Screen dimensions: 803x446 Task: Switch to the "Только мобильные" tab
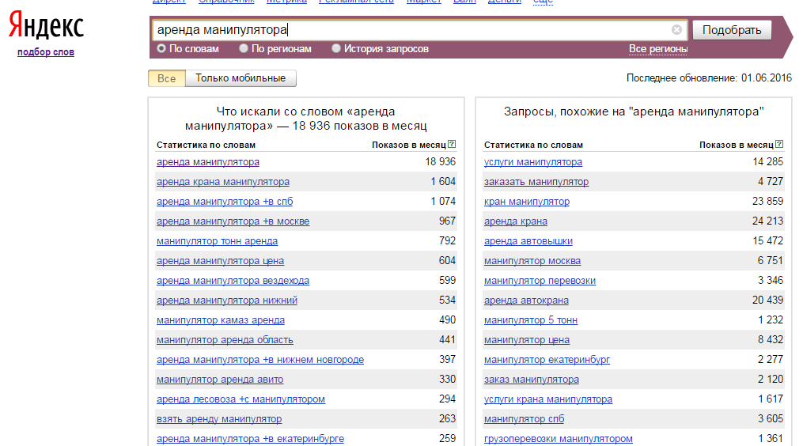(241, 78)
